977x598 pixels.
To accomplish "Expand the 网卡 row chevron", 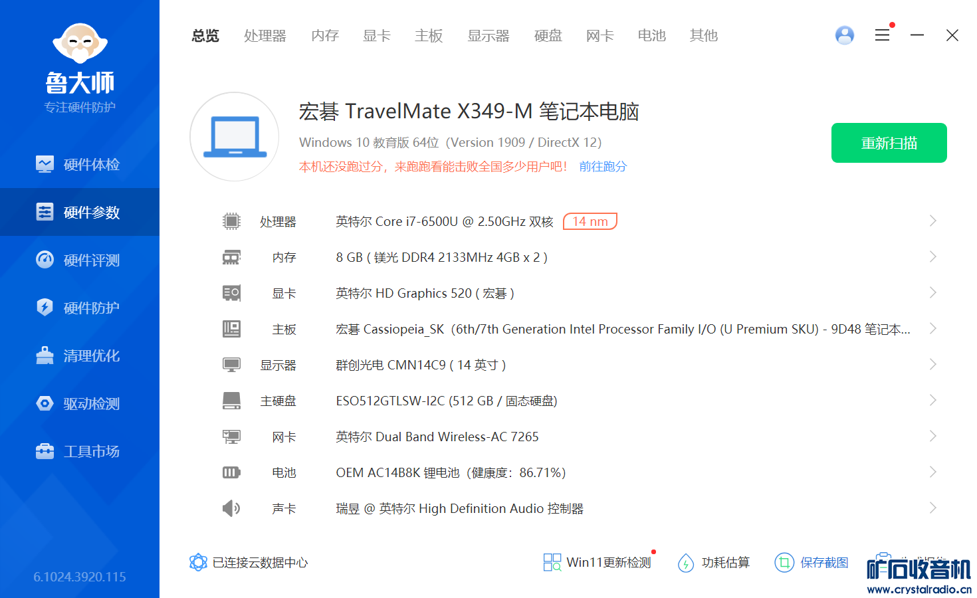I will coord(933,436).
